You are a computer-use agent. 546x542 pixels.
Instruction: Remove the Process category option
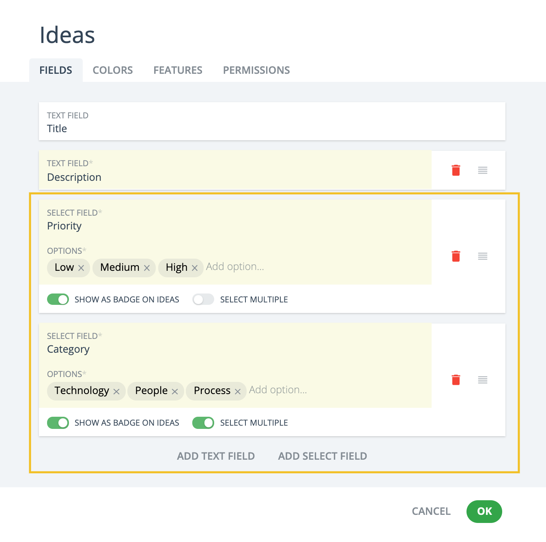pyautogui.click(x=238, y=392)
